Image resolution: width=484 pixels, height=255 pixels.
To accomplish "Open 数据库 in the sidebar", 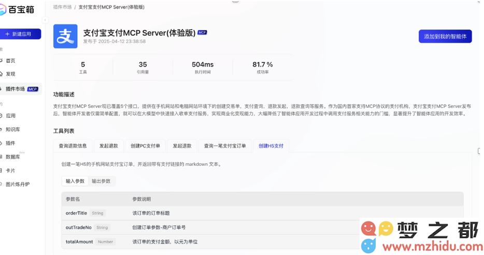I will pyautogui.click(x=12, y=157).
